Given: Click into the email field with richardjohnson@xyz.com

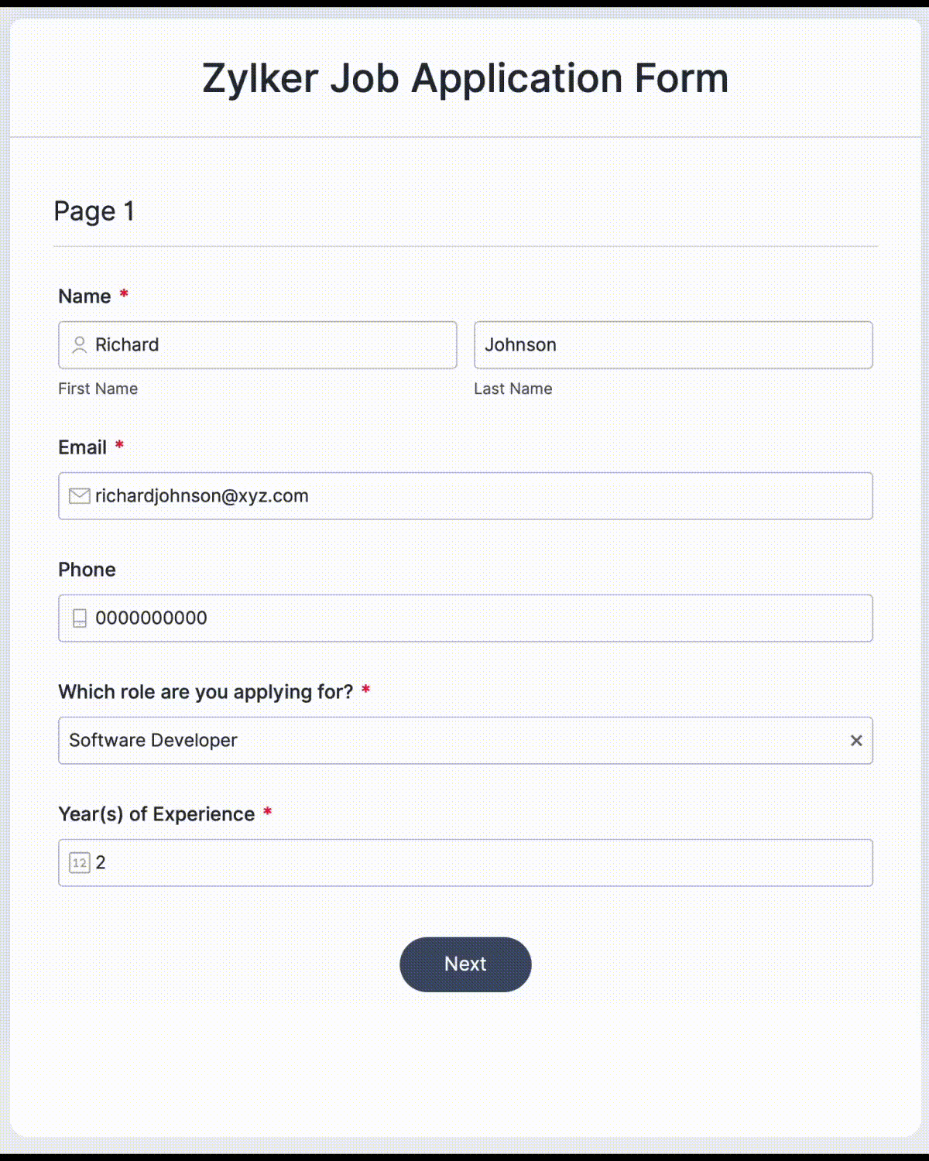Looking at the screenshot, I should pos(480,496).
